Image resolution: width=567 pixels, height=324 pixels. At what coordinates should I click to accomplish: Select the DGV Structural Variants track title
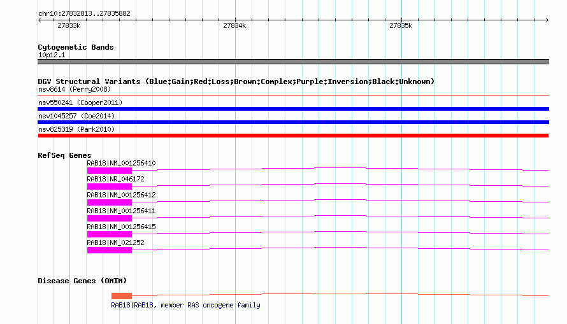(x=236, y=81)
